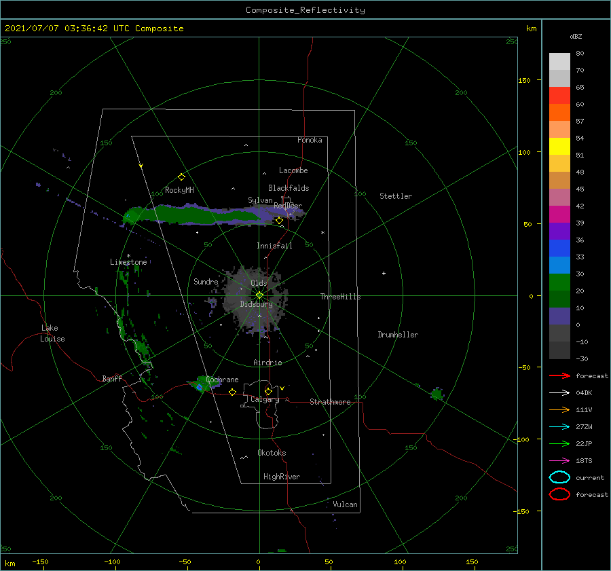The height and width of the screenshot is (571, 611).
Task: Click the Stettler label
Action: (x=396, y=196)
